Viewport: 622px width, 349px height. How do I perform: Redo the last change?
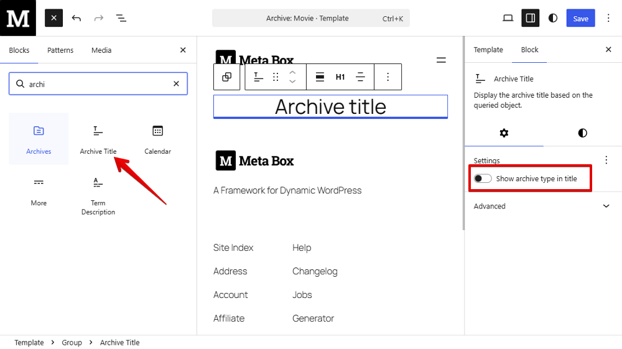pyautogui.click(x=98, y=18)
